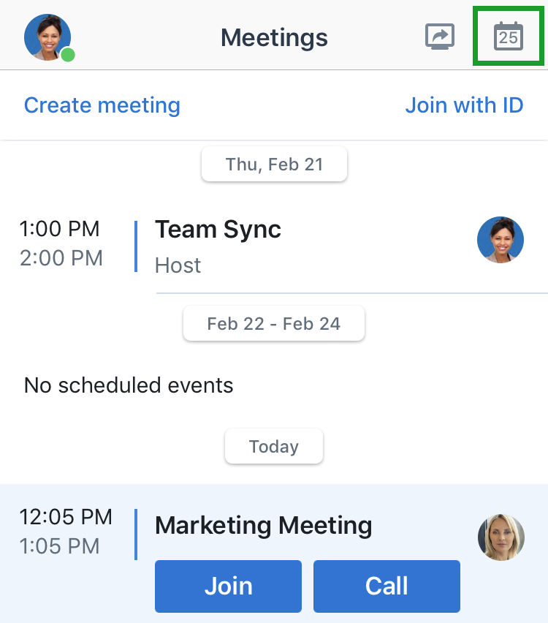Click the green online status dot

pyautogui.click(x=68, y=55)
